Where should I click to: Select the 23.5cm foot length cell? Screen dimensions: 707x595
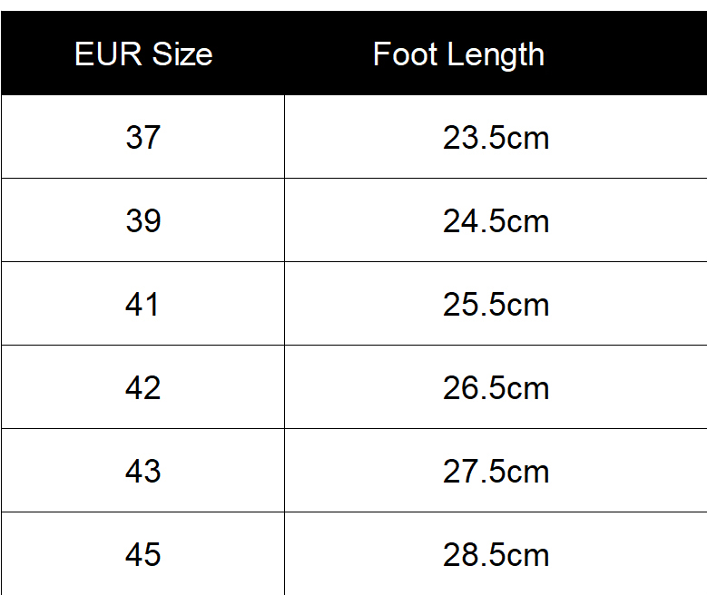click(x=496, y=137)
